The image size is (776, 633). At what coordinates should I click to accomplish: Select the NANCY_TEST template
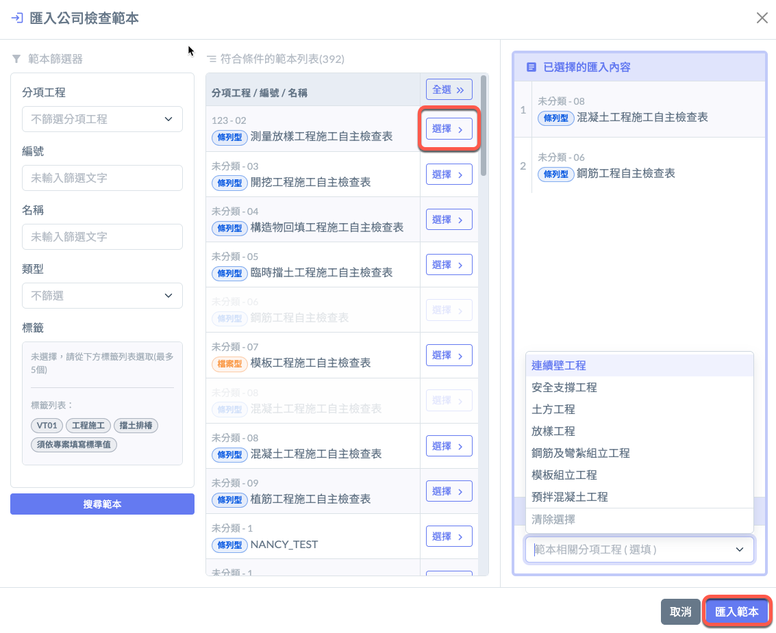click(449, 536)
